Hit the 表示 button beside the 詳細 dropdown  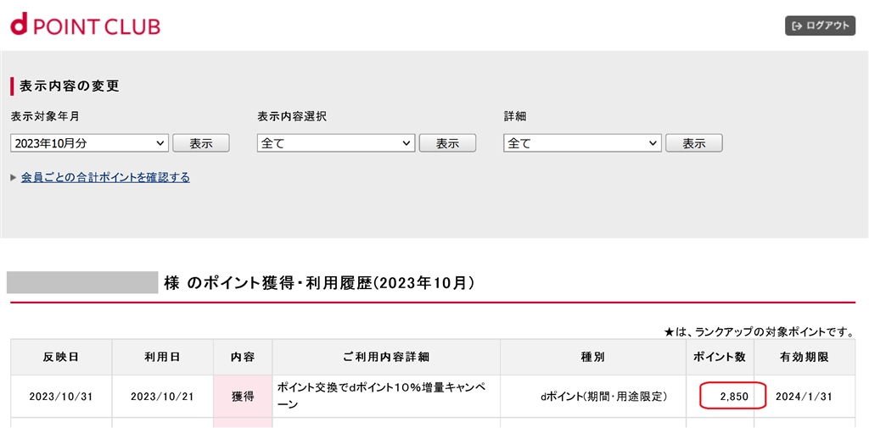point(693,143)
